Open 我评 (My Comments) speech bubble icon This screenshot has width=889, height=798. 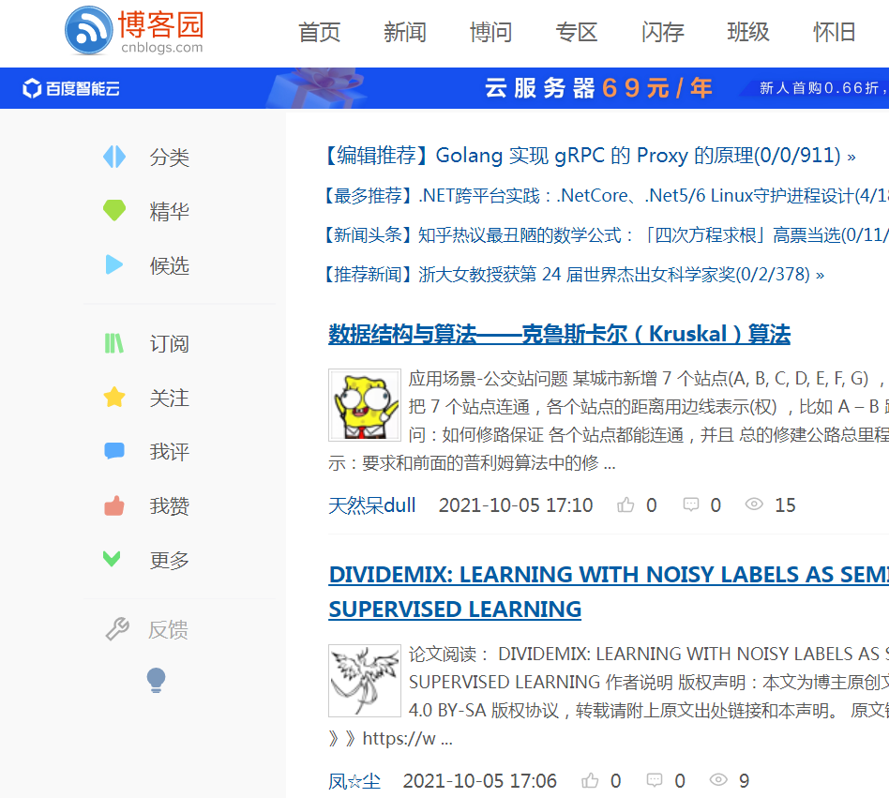(114, 451)
